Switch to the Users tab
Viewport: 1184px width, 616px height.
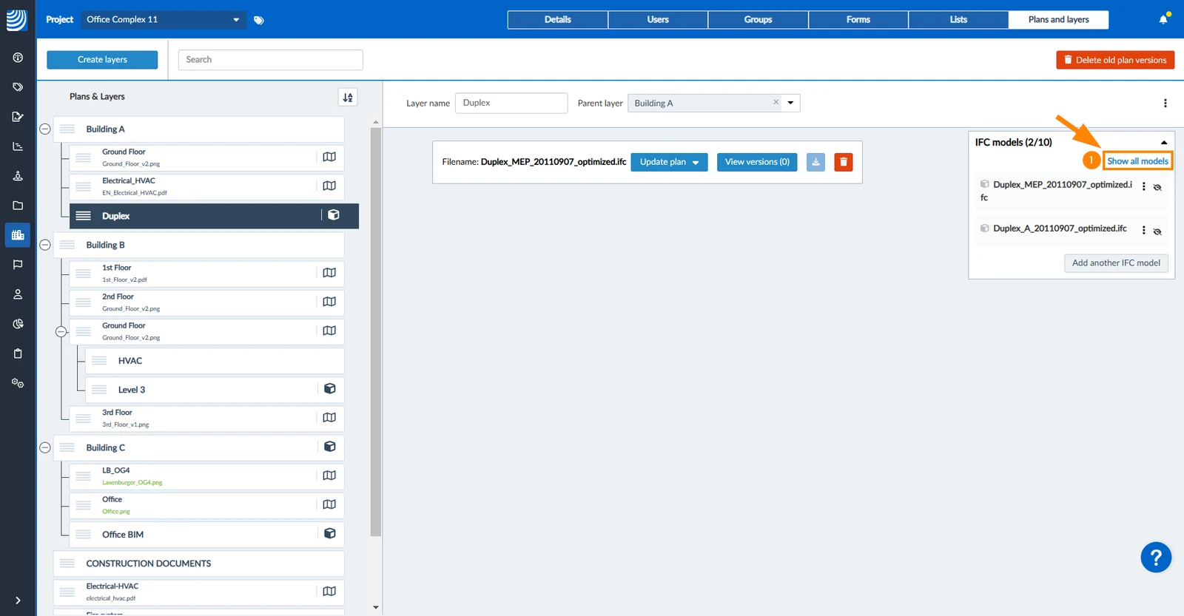(658, 20)
